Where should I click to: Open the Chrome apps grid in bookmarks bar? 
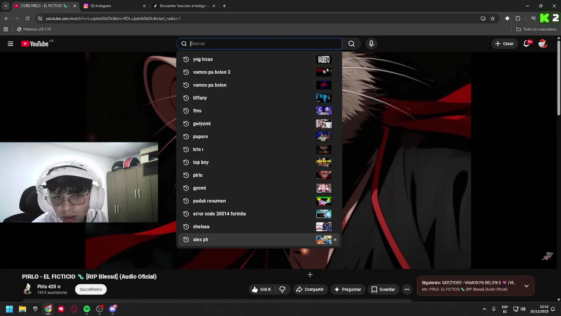(x=6, y=29)
